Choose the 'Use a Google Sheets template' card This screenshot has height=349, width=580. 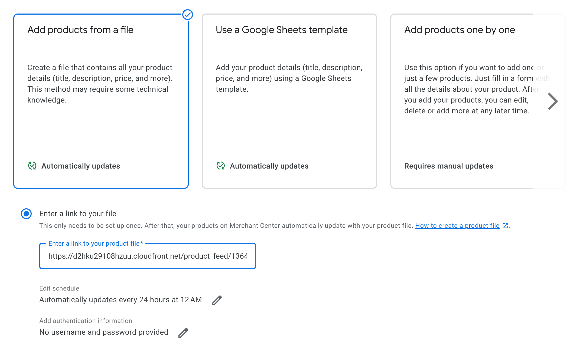click(289, 101)
